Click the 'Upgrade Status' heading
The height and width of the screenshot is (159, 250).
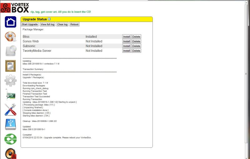click(35, 19)
